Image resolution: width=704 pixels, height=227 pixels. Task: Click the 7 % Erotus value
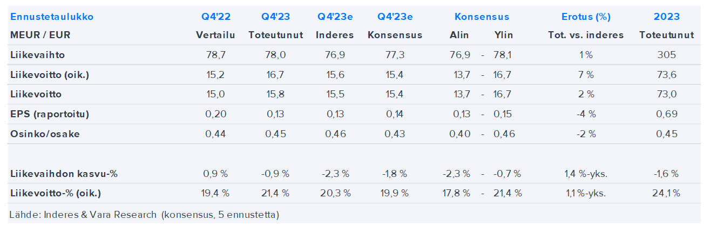[586, 75]
